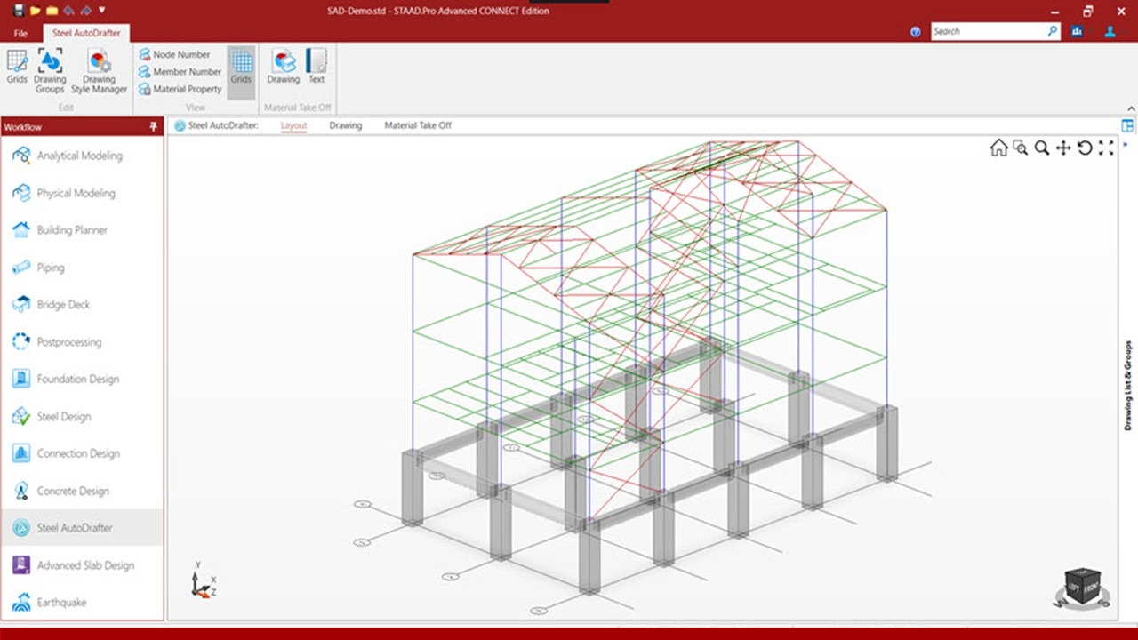The image size is (1138, 640).
Task: Open the Drawing Groups tool
Action: pos(50,70)
